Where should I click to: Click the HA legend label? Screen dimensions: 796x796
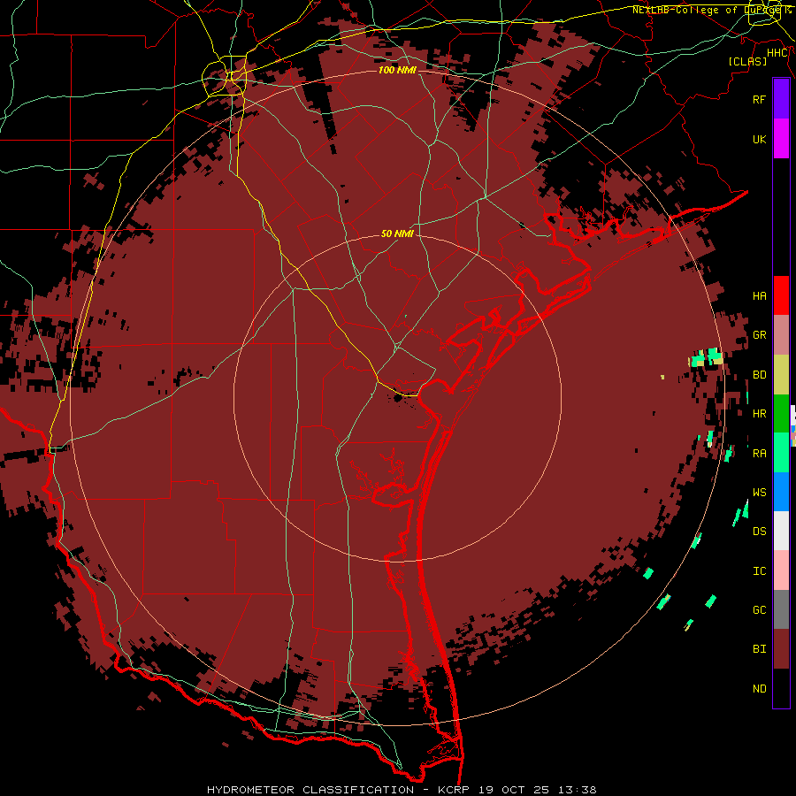(x=760, y=295)
